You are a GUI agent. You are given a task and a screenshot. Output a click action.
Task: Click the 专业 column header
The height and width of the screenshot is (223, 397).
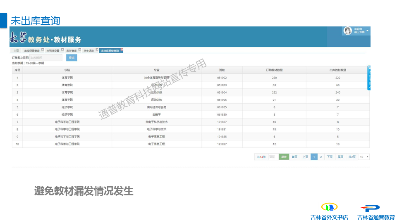point(156,70)
